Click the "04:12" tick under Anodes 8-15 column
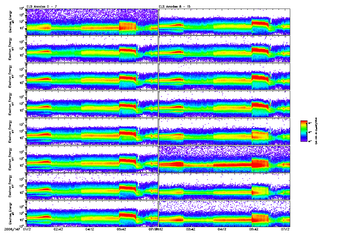Viewport: 340px width, 235px height. [222, 229]
